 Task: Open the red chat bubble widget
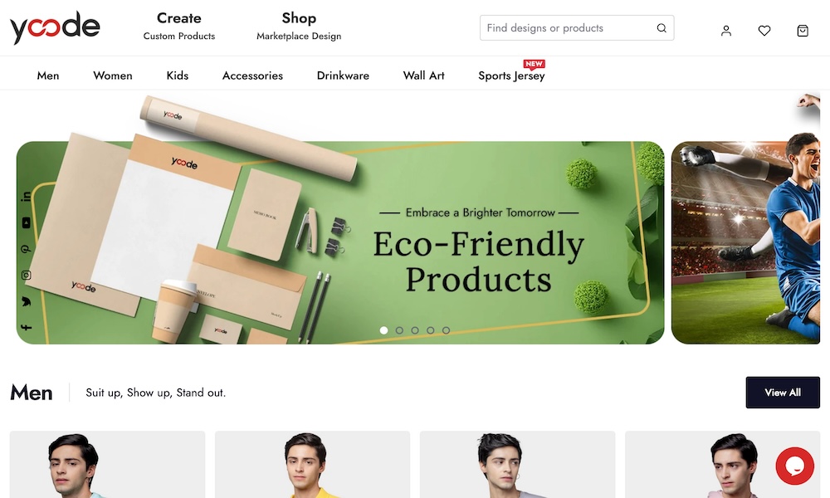(794, 466)
